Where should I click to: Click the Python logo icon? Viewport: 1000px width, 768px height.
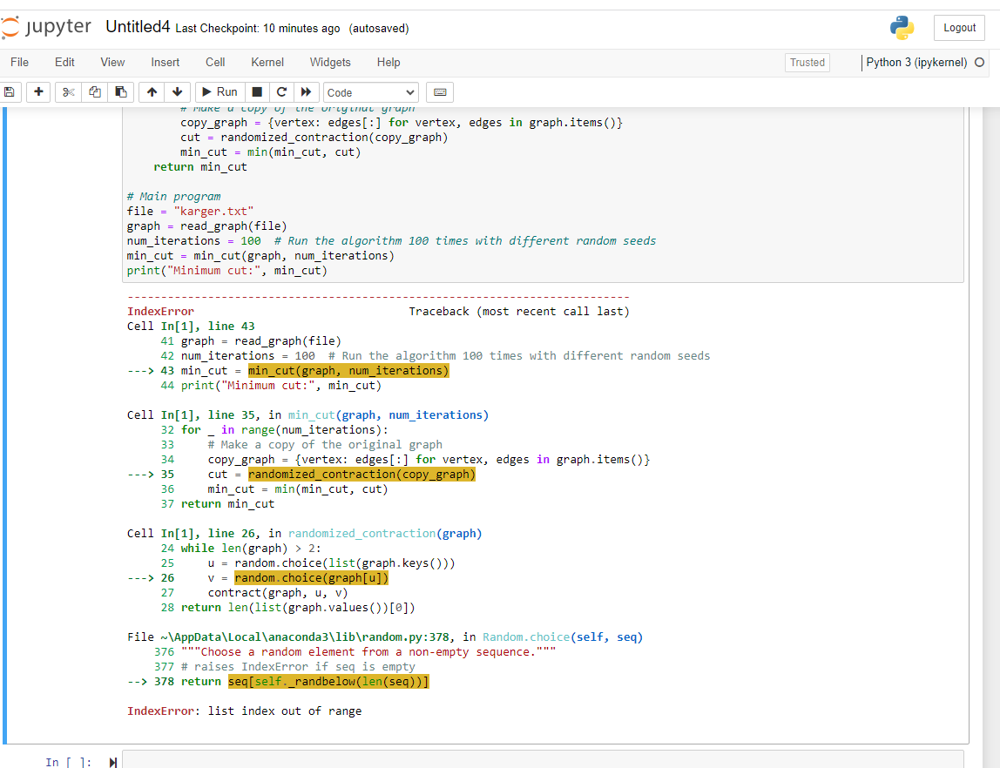click(x=902, y=28)
